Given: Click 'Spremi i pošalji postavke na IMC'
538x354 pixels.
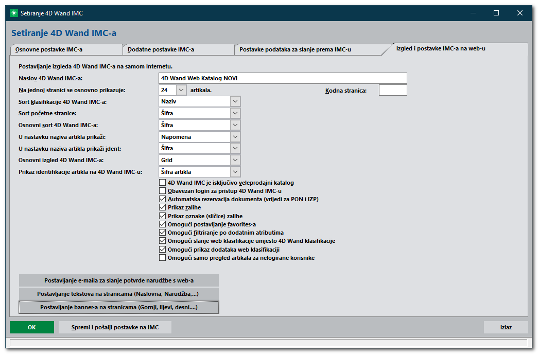Looking at the screenshot, I should coord(115,327).
